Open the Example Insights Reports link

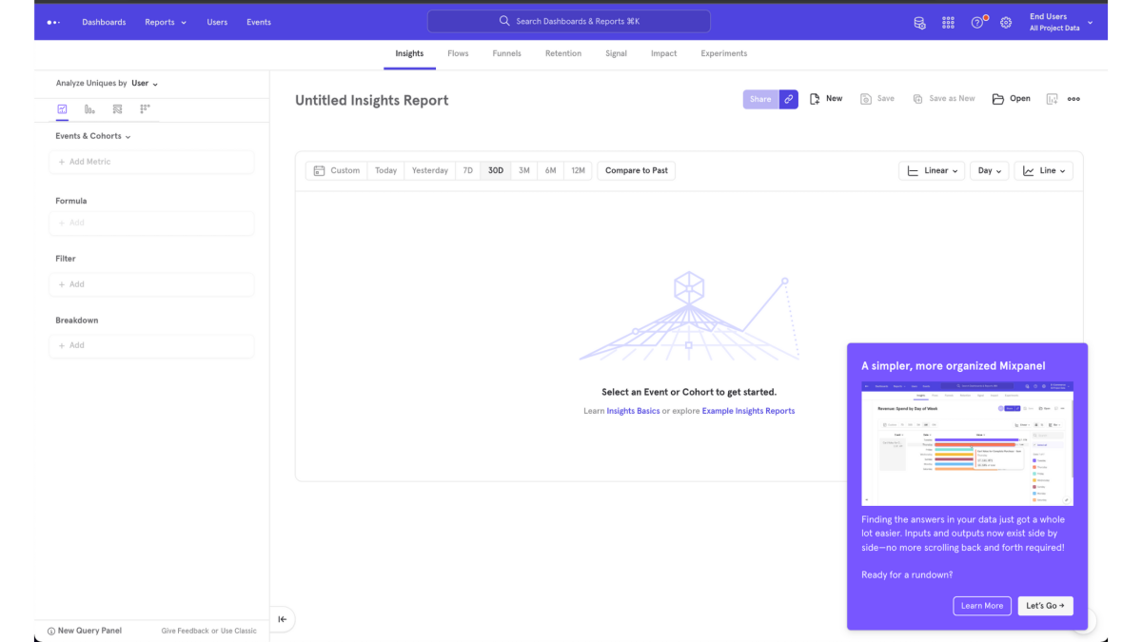pos(748,411)
